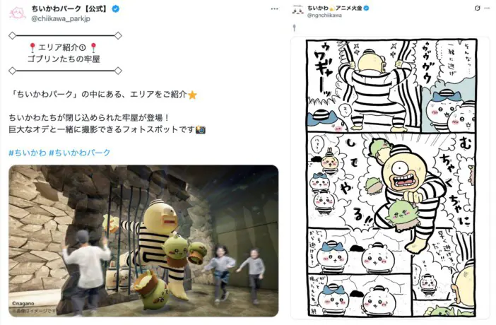Click verified badge beside ちいかわアニメ火金
Image resolution: width=496 pixels, height=325 pixels.
coord(366,8)
